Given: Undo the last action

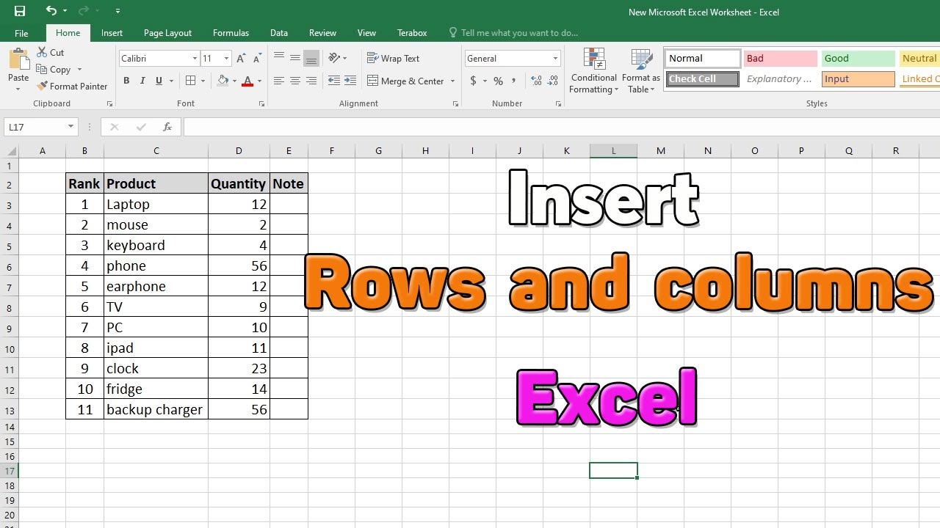Looking at the screenshot, I should click(51, 11).
